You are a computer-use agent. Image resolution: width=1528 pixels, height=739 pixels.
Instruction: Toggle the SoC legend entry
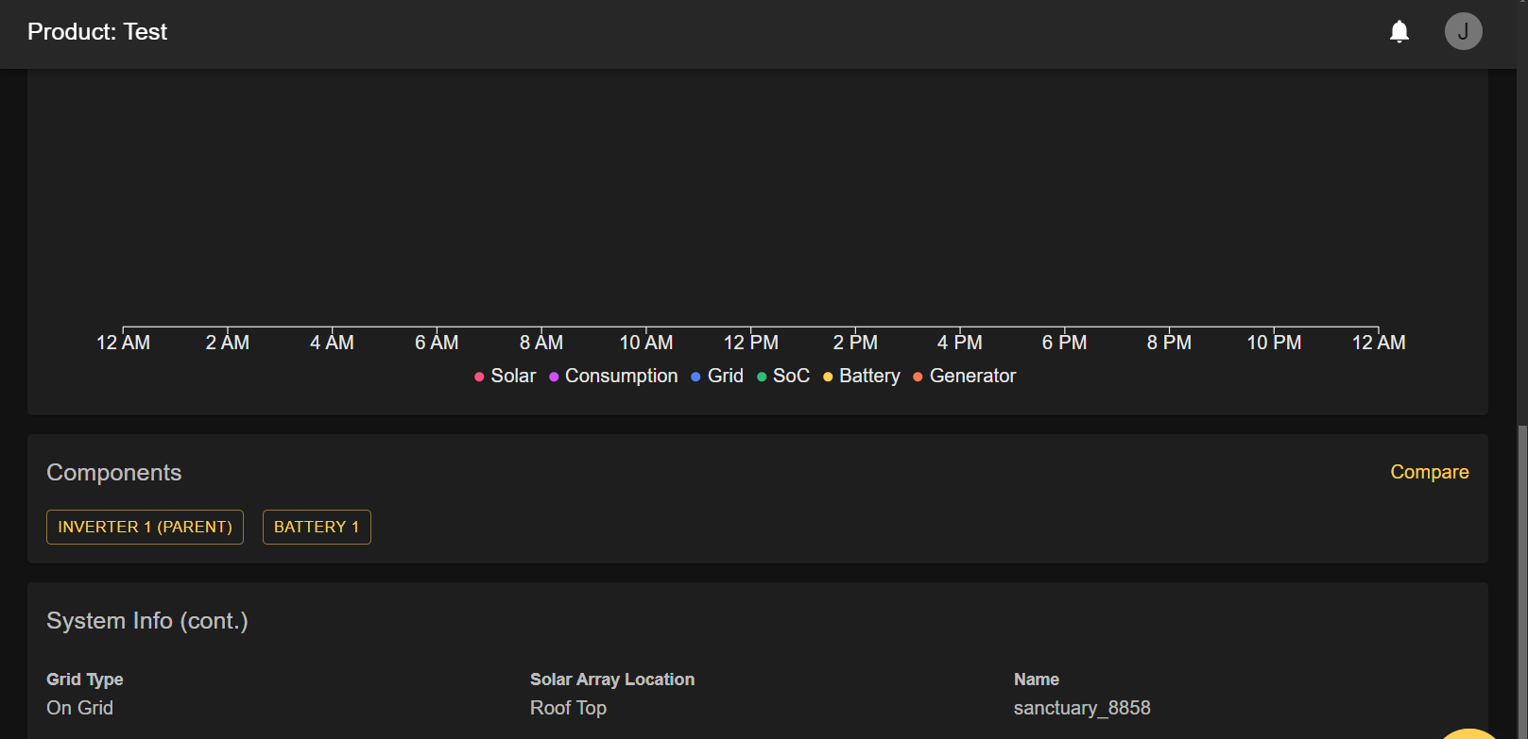[x=783, y=376]
